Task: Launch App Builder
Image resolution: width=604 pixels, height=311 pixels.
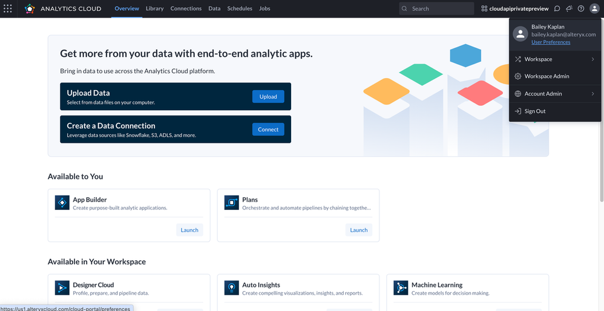Action: coord(189,230)
